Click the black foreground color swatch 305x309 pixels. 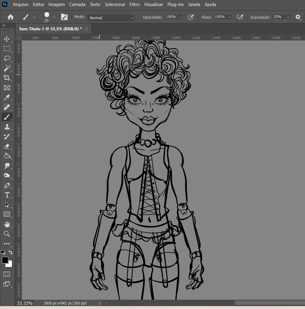pyautogui.click(x=5, y=260)
